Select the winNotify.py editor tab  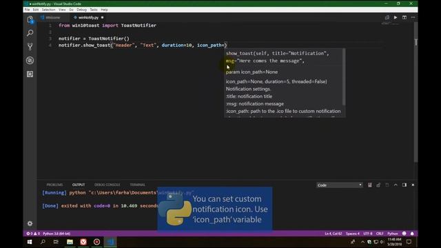[x=88, y=17]
